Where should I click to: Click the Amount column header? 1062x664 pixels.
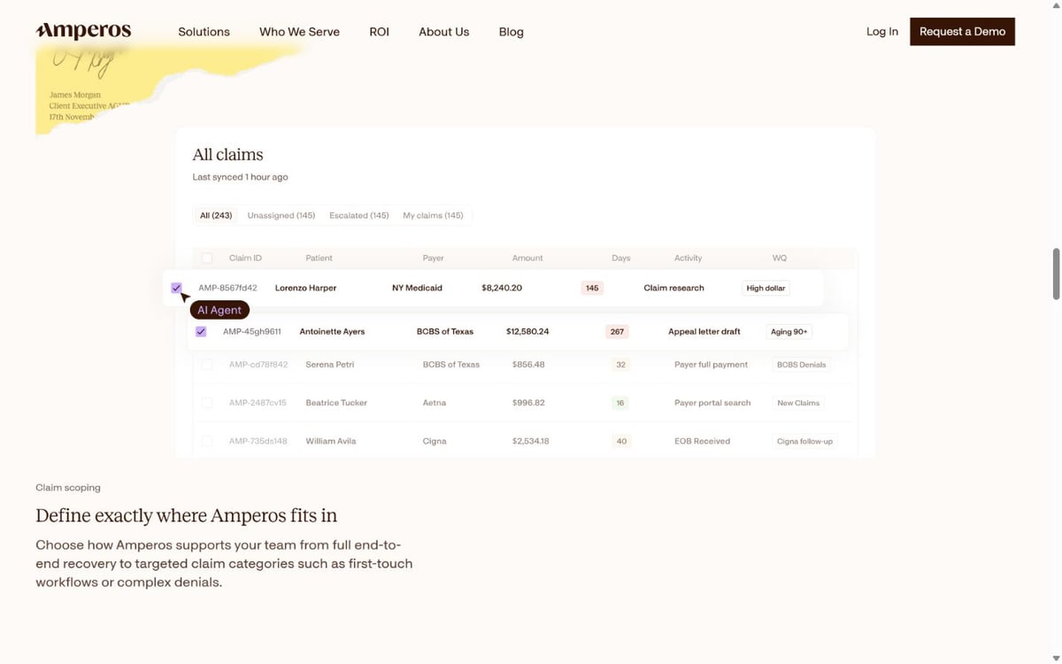(527, 258)
